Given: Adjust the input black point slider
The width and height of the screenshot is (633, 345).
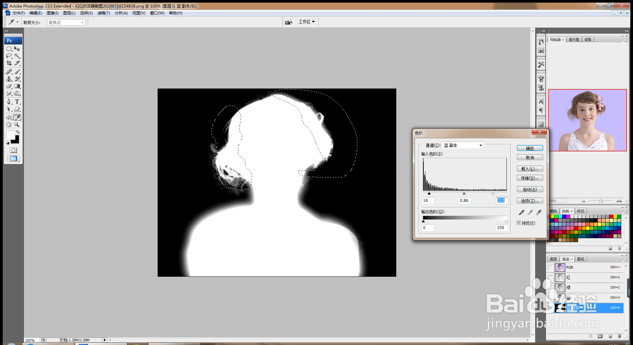Looking at the screenshot, I should tap(429, 193).
